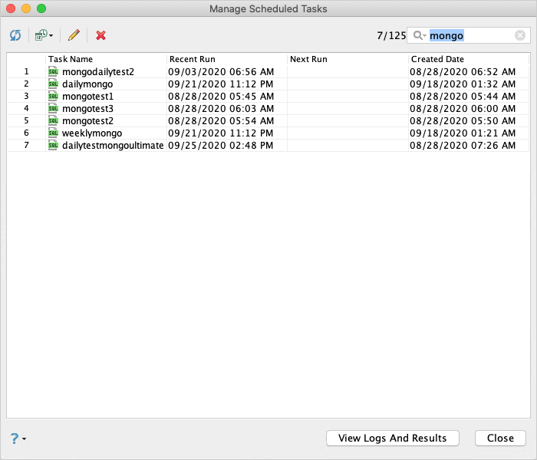Click recent run 08/28/2020 06:03 AM
537x460 pixels.
221,109
